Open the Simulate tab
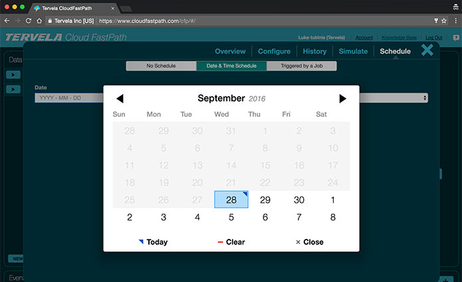Screen dimensions: 462x282 pyautogui.click(x=354, y=51)
